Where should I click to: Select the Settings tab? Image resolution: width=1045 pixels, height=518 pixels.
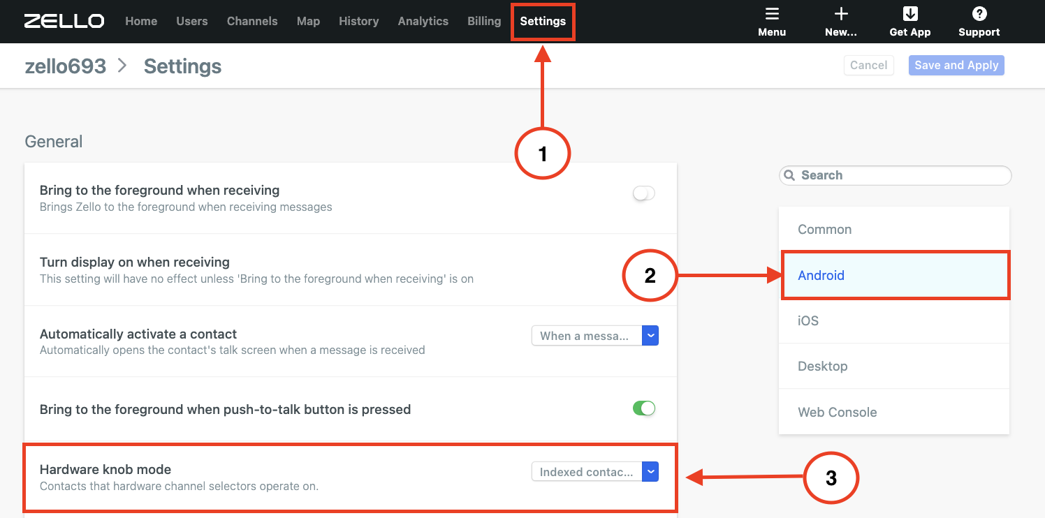click(543, 21)
